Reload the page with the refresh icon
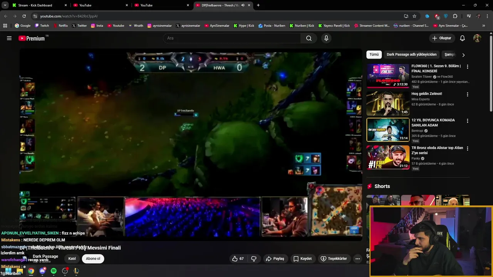The height and width of the screenshot is (277, 493). (x=24, y=16)
